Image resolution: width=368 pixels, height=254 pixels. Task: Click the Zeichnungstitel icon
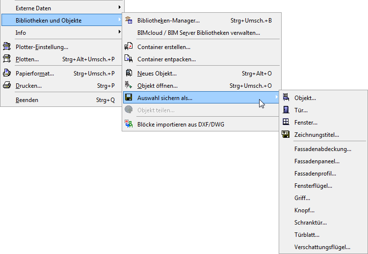(286, 134)
